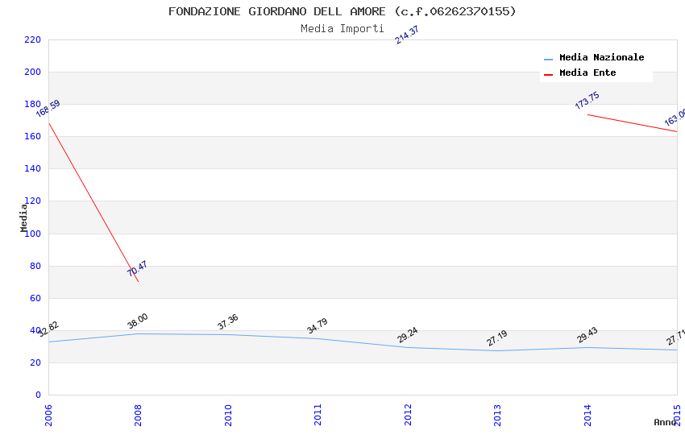Select the 34.79 data label
The height and width of the screenshot is (443, 685).
point(318,325)
